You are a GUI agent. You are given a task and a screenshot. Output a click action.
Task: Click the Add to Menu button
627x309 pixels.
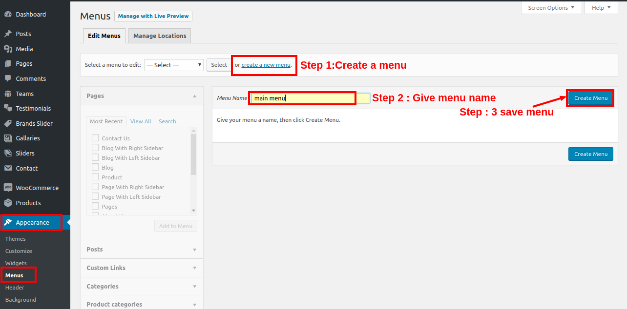[x=176, y=226]
